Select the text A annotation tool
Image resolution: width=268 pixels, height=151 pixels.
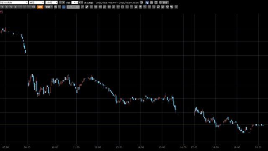click(x=136, y=7)
